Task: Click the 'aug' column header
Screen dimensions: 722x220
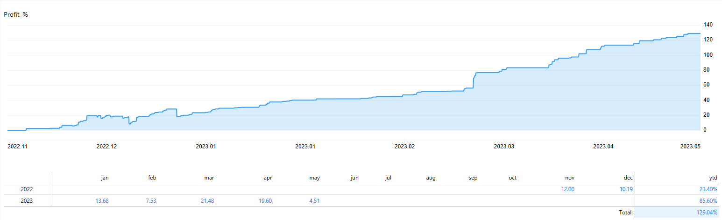Action: [x=430, y=178]
